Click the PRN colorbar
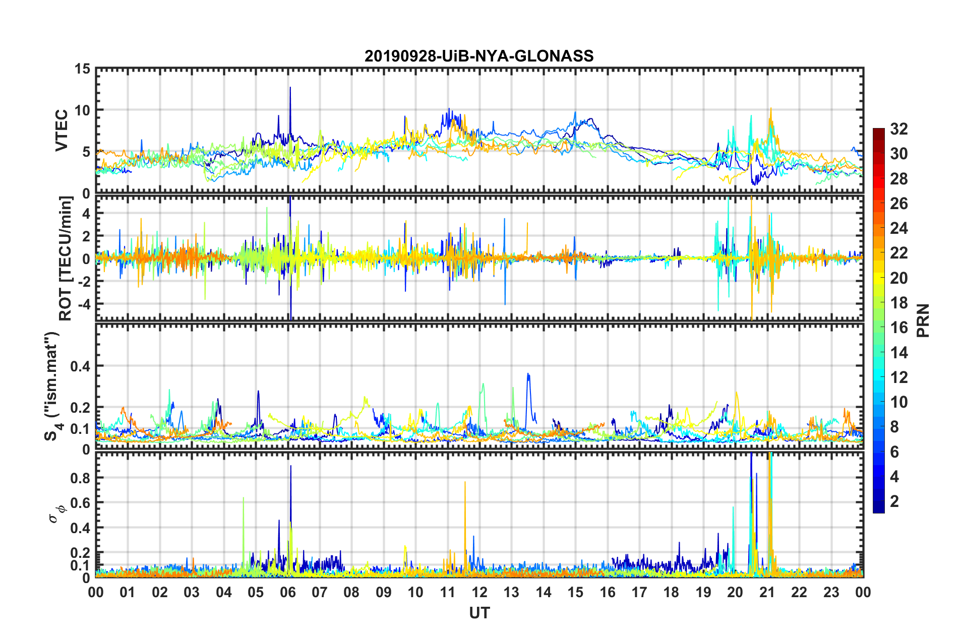Viewport: 959px width, 641px height. [x=878, y=320]
